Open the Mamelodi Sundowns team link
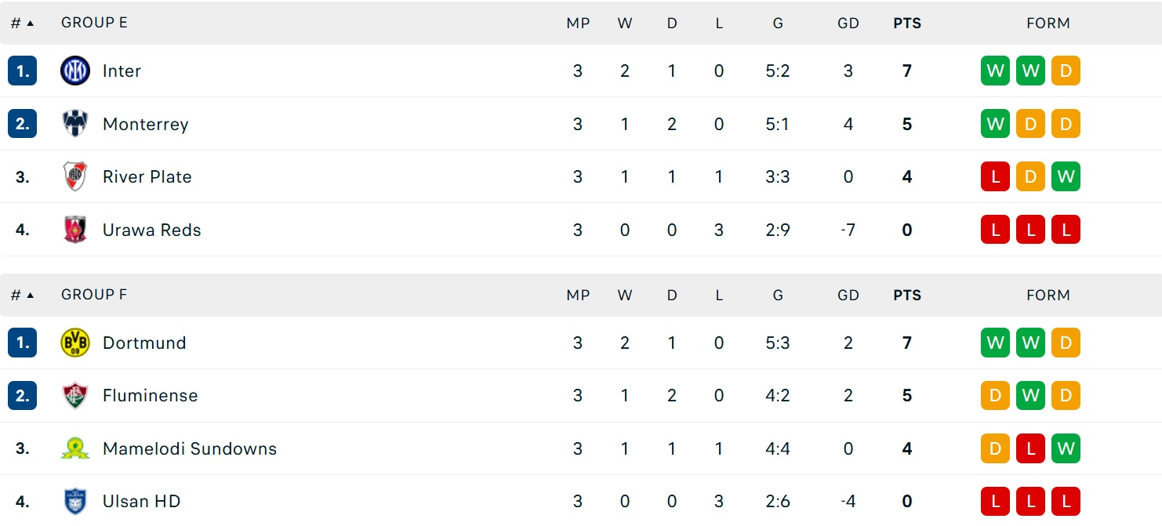 point(190,448)
